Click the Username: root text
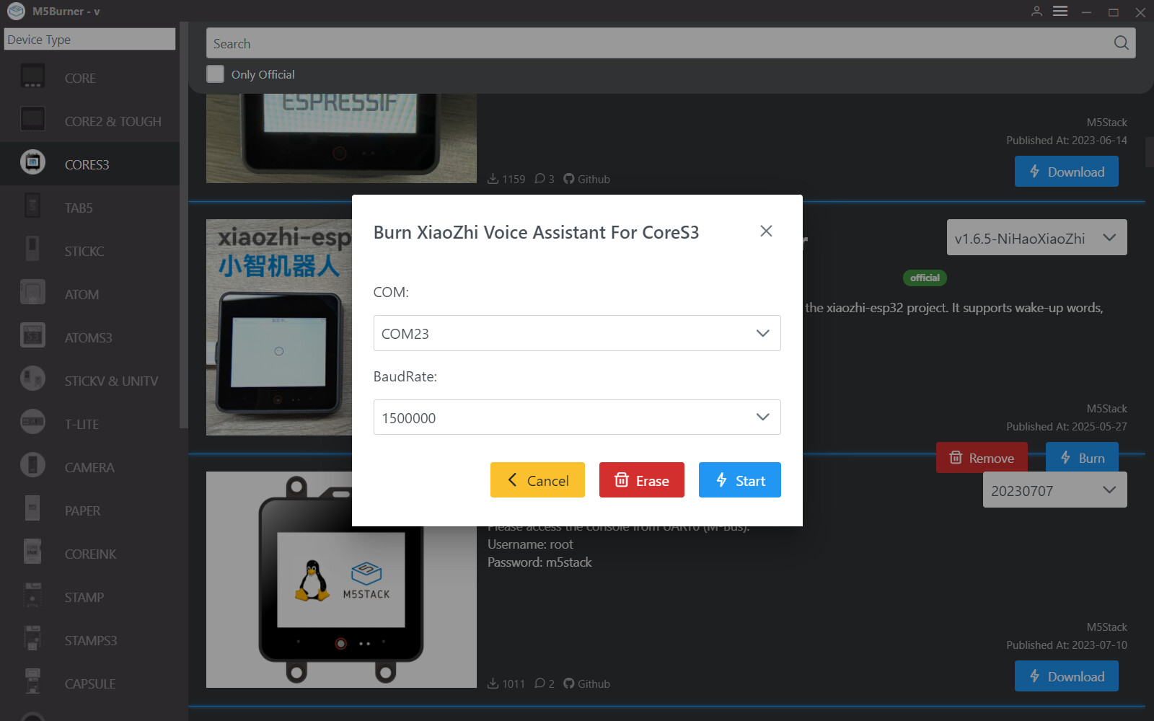 530,544
